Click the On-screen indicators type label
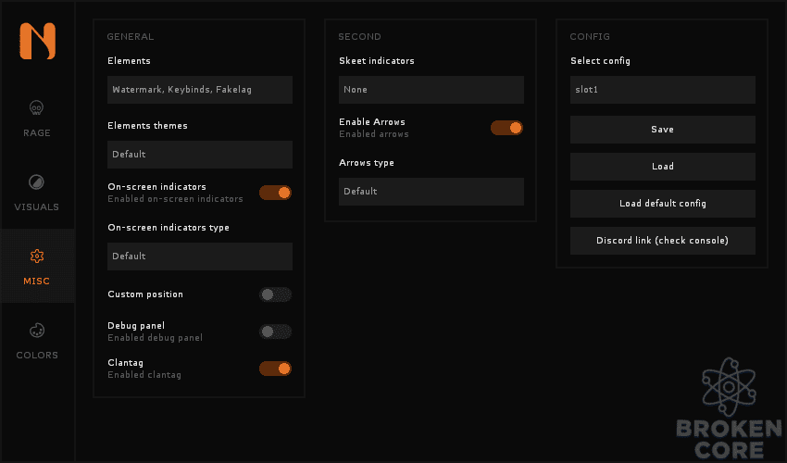Screen dimensions: 787x463 pyautogui.click(x=169, y=228)
